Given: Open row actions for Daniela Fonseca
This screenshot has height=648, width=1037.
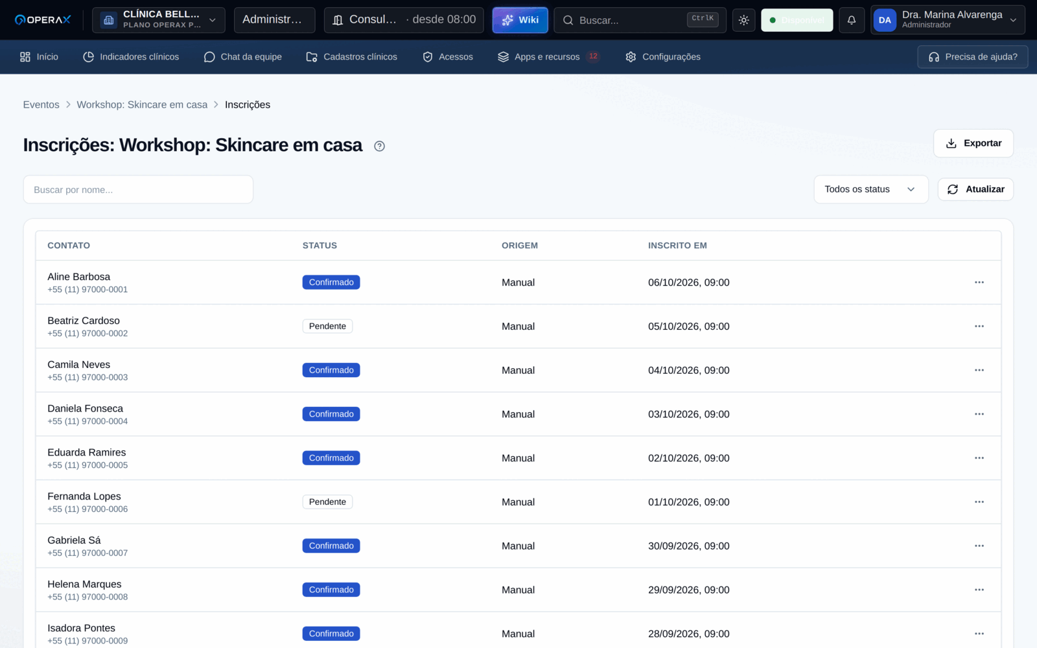Looking at the screenshot, I should coord(979,414).
